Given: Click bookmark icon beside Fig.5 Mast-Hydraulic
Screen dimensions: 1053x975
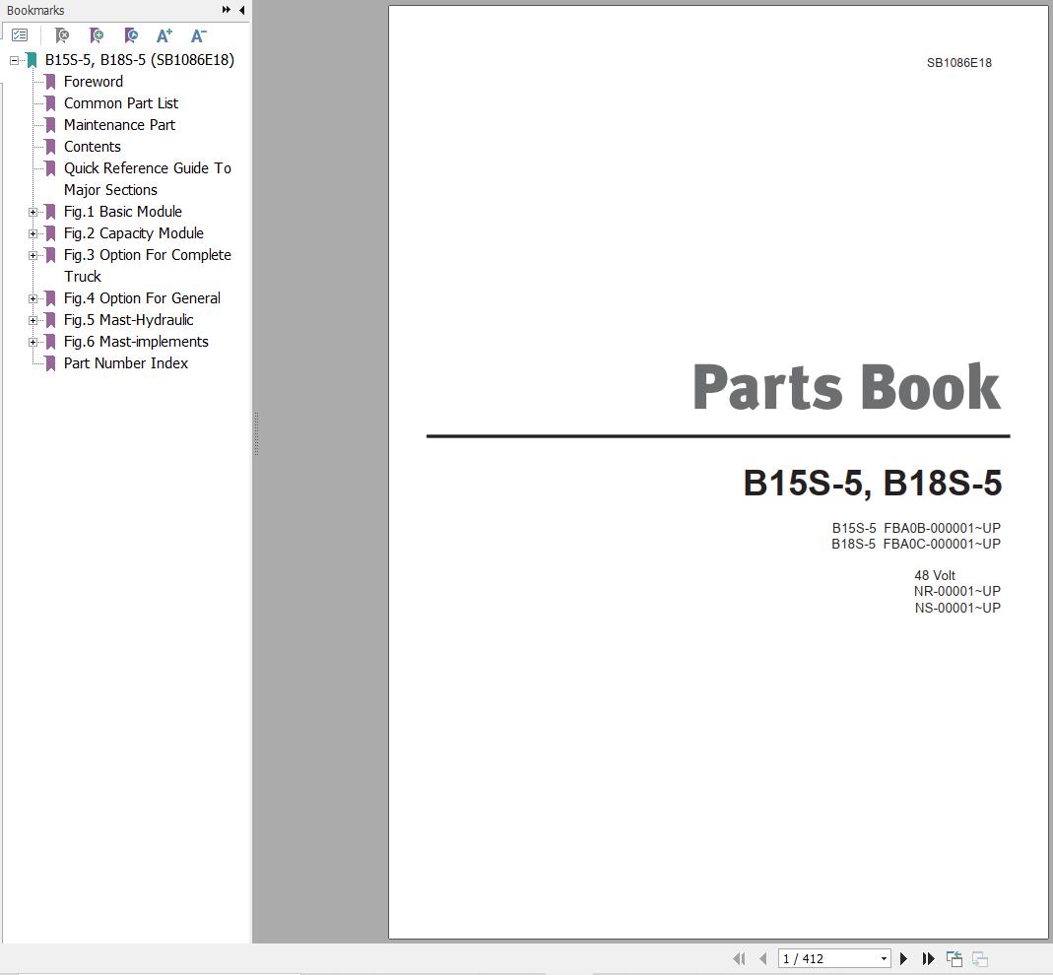Looking at the screenshot, I should pyautogui.click(x=50, y=320).
